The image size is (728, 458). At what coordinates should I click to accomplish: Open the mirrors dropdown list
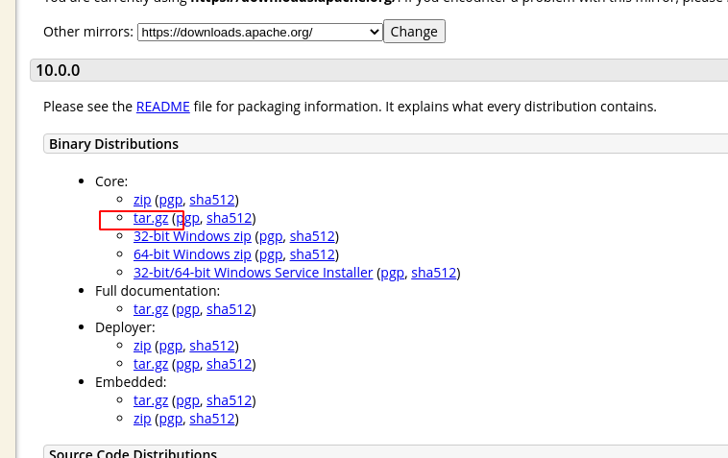[259, 32]
